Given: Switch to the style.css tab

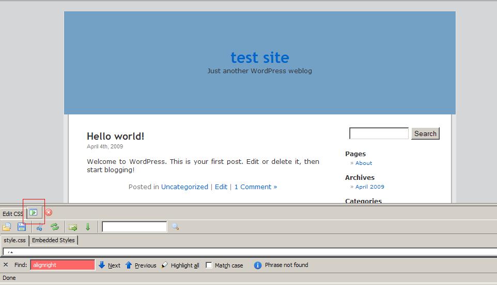Looking at the screenshot, I should (x=14, y=240).
